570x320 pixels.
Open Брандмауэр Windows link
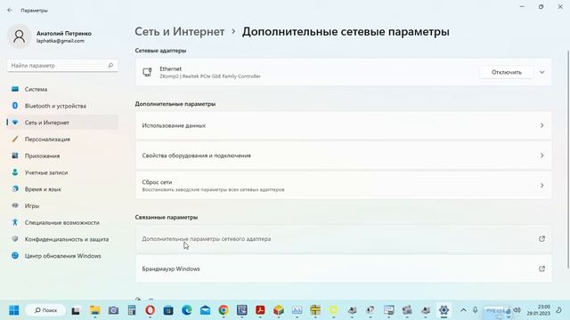(343, 268)
